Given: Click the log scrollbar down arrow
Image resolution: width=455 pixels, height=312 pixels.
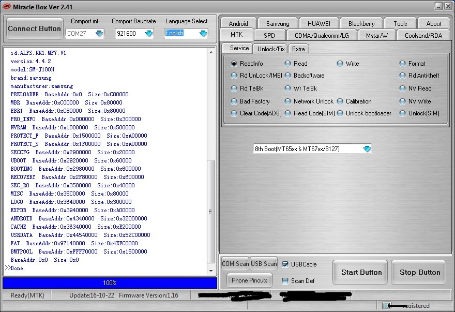Looking at the screenshot, I should pos(211,271).
